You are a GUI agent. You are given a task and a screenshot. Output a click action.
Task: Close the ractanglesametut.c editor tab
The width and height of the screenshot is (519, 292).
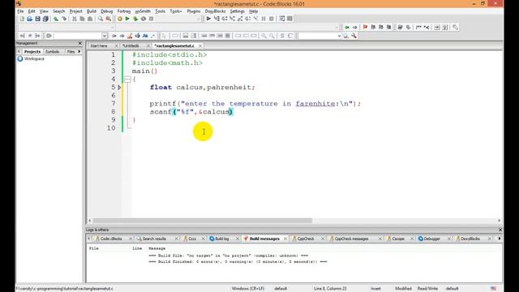tap(200, 46)
